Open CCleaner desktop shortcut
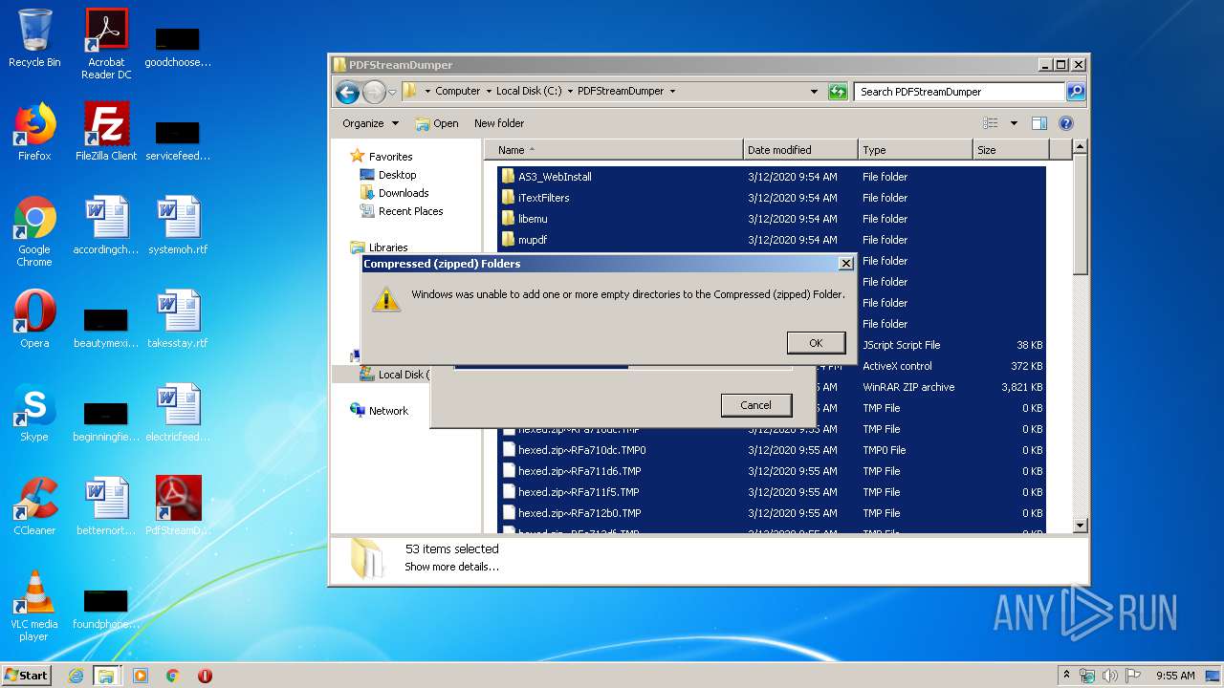The height and width of the screenshot is (688, 1224). point(34,506)
